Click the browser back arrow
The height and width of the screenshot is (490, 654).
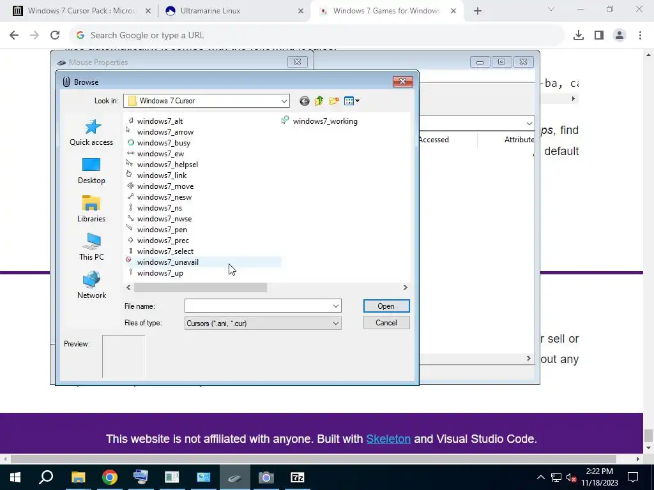14,36
